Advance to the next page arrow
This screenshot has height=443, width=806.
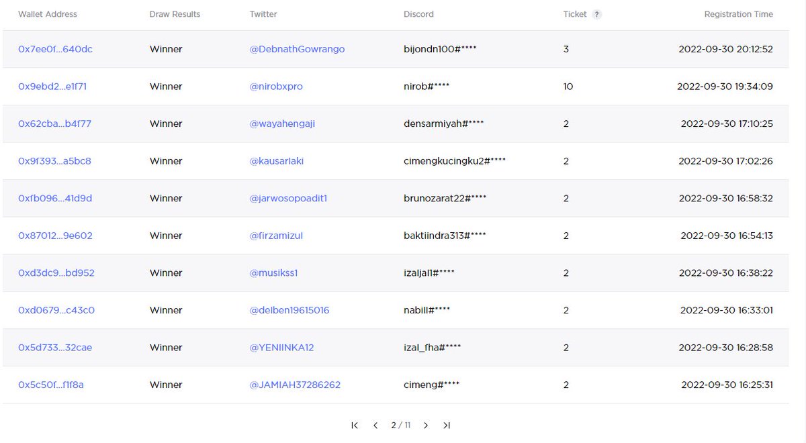pos(426,425)
